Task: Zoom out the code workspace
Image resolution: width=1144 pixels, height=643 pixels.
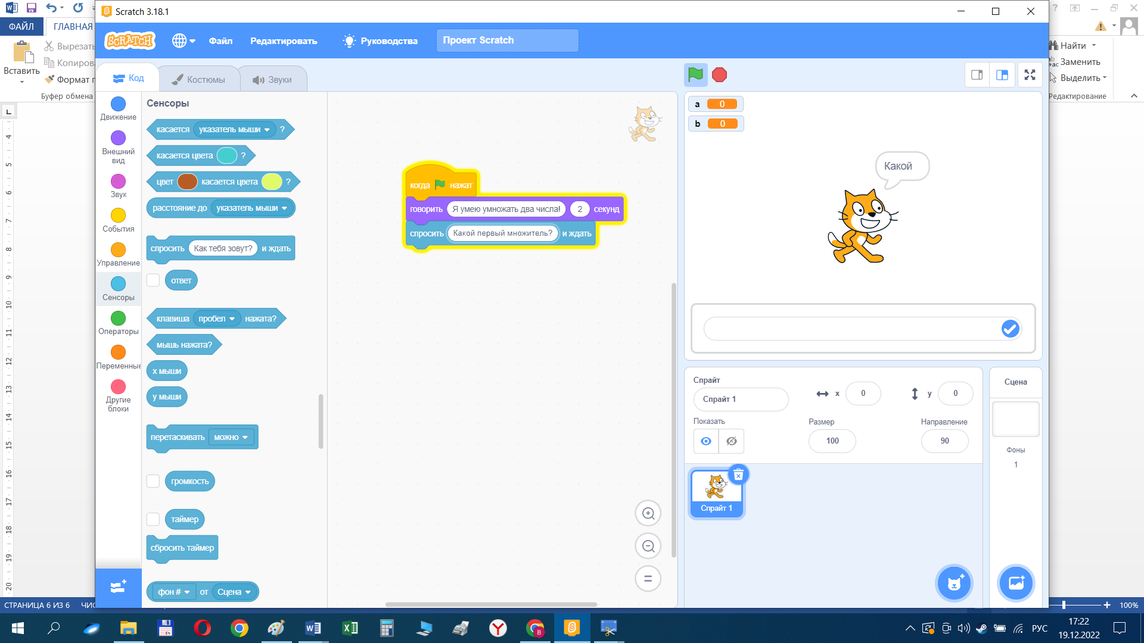Action: click(x=648, y=546)
